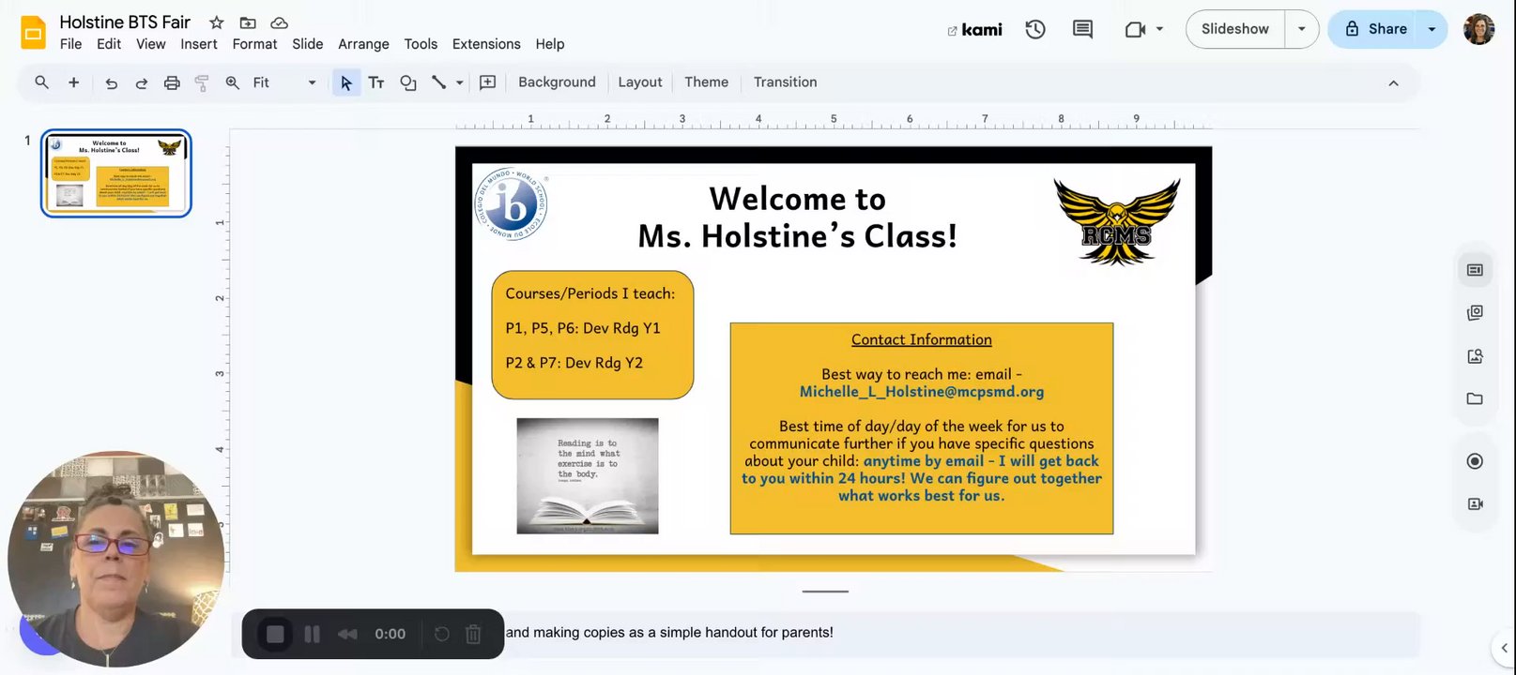
Task: Open the Google Slides home icon
Action: [x=33, y=33]
